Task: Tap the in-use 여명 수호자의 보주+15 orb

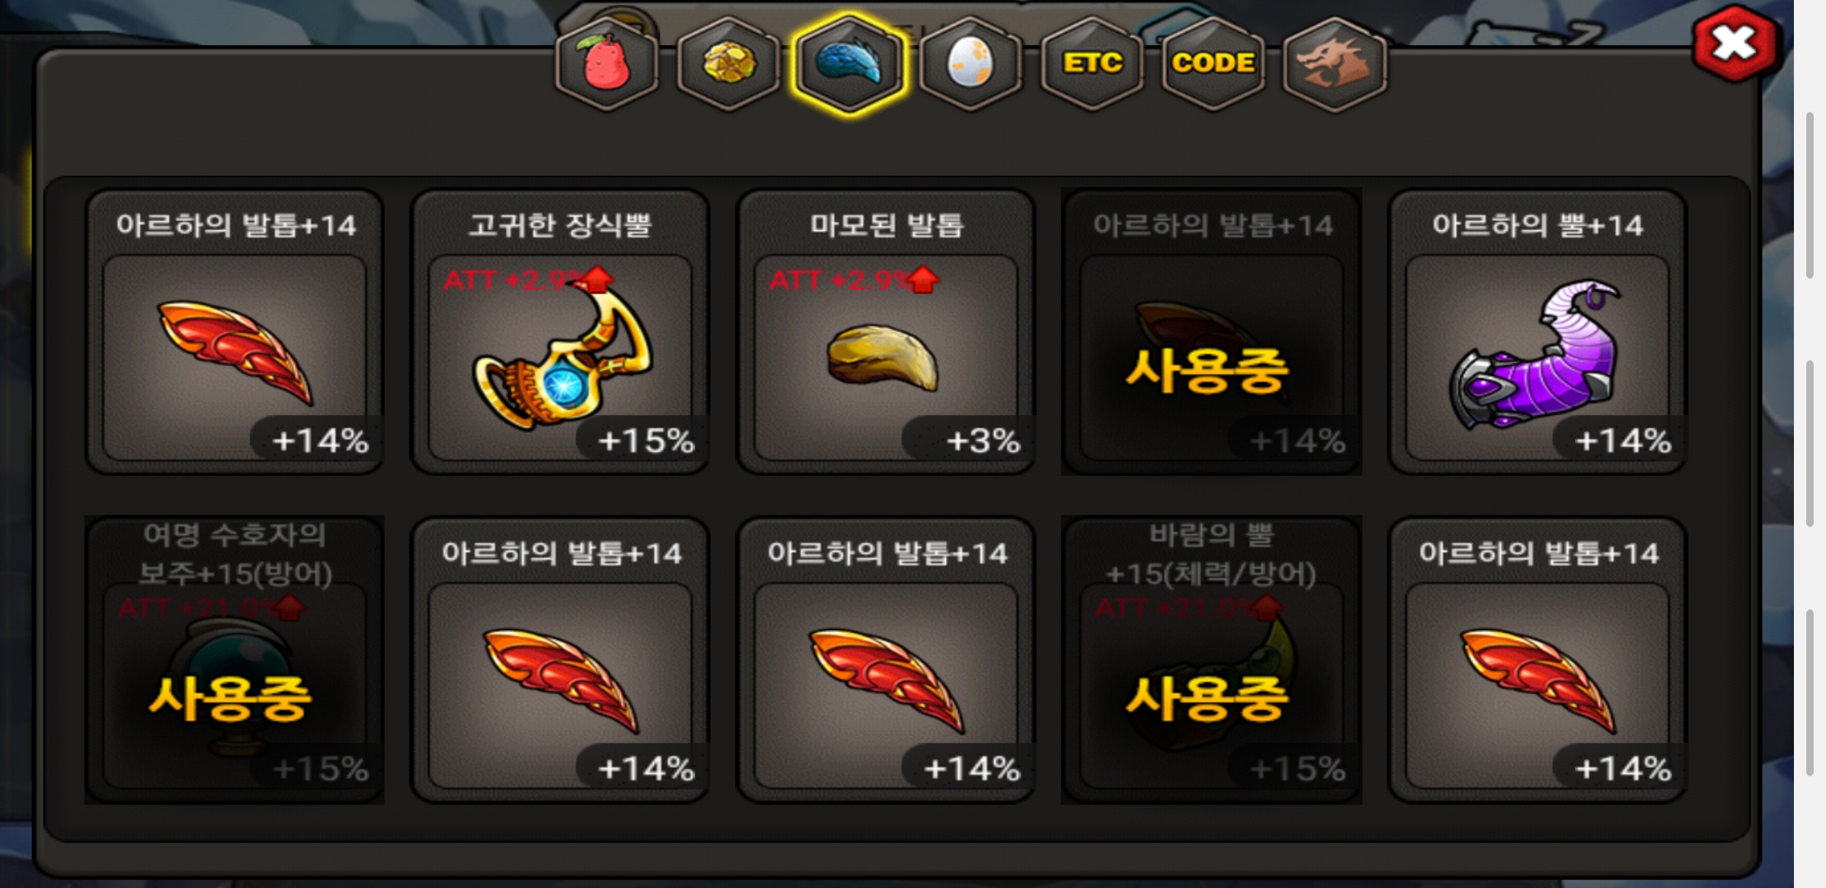Action: click(234, 659)
